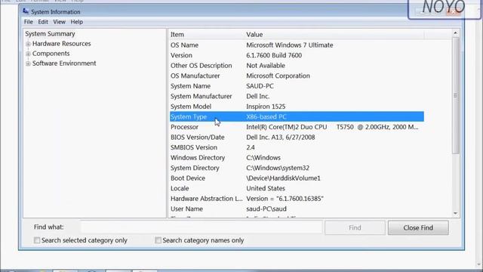This screenshot has height=272, width=483.
Task: Select the System Name row
Action: (x=297, y=85)
